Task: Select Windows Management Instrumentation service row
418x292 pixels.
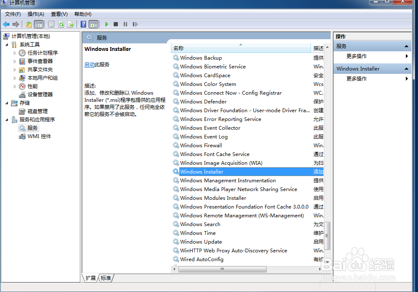Action: coord(247,180)
